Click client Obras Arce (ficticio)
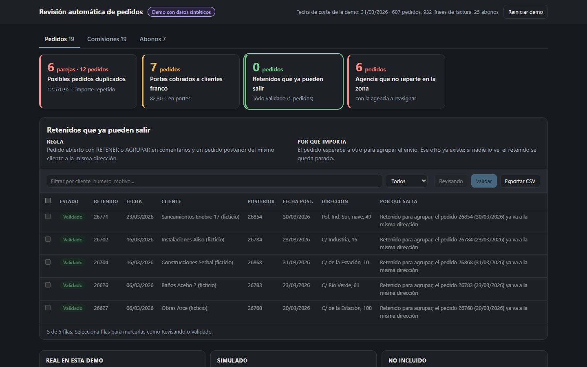This screenshot has height=367, width=587. pyautogui.click(x=184, y=308)
